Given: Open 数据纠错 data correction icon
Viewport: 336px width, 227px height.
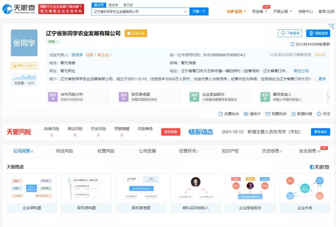Looking at the screenshot, I should (x=293, y=114).
